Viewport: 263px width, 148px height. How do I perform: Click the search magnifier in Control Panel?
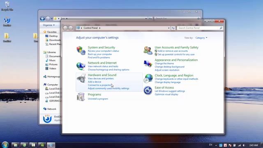click(x=221, y=28)
